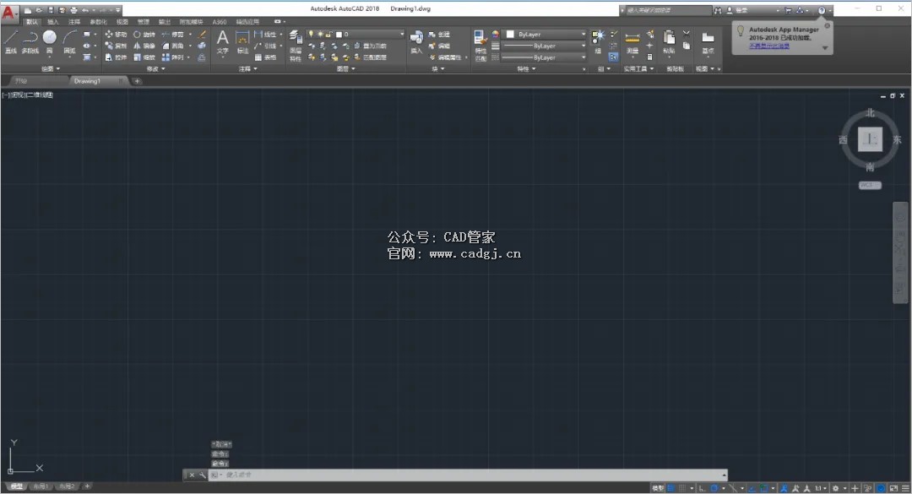
Task: Select the Polyline (多段线) tool
Action: pos(30,42)
